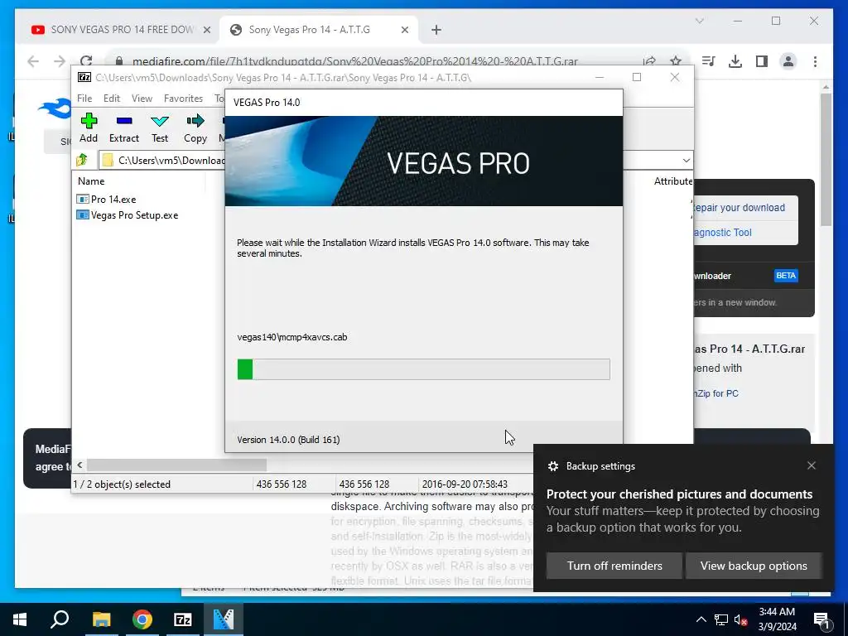This screenshot has width=848, height=636.
Task: Click the Backup settings gear icon
Action: coord(552,466)
